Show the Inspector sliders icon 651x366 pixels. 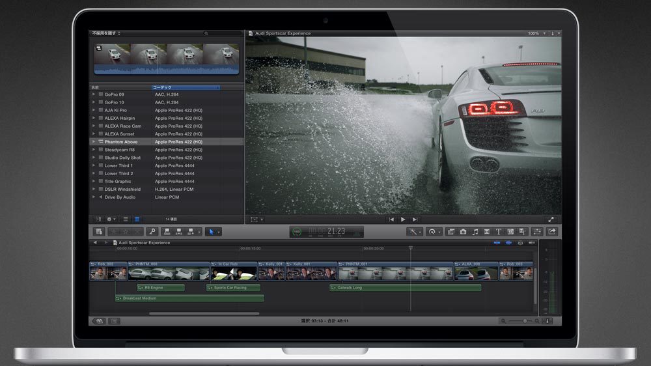pyautogui.click(x=537, y=232)
